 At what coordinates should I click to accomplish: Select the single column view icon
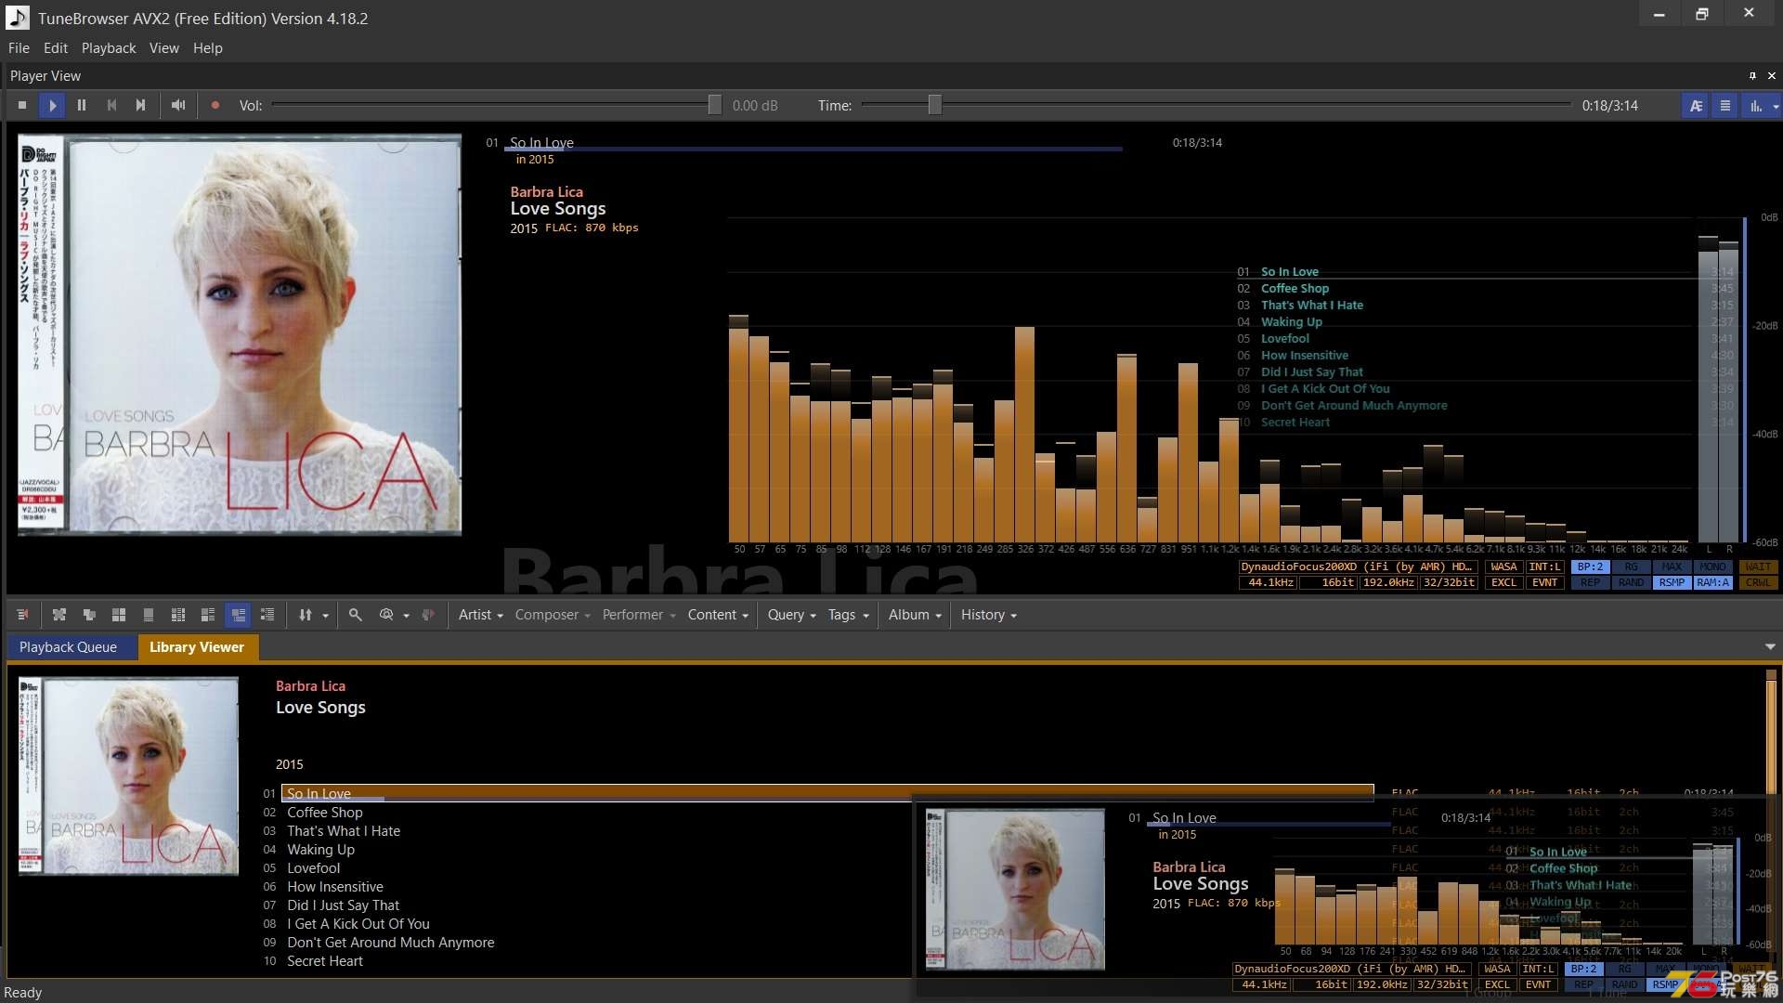(149, 615)
